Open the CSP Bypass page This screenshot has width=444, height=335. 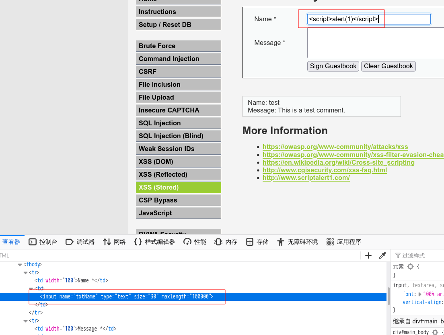tap(179, 200)
